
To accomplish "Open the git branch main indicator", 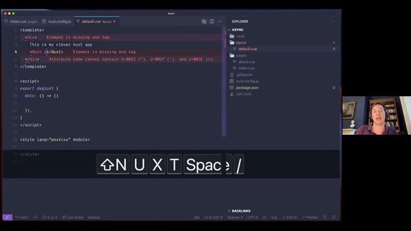I will click(x=22, y=218).
